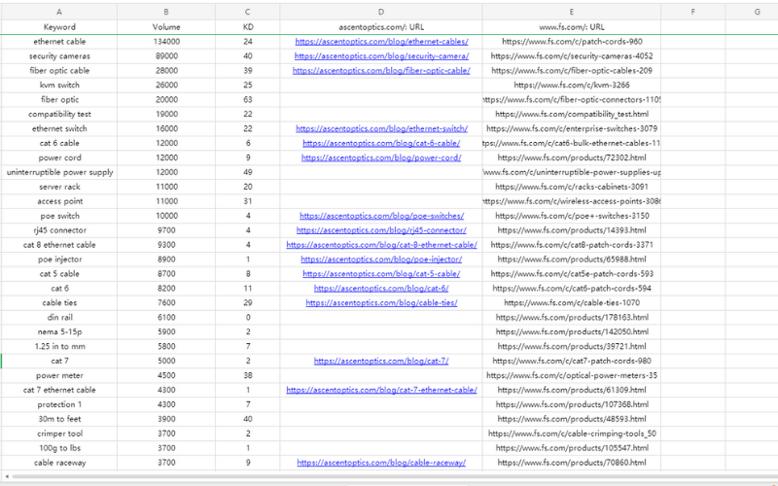Image resolution: width=778 pixels, height=486 pixels.
Task: Select the 'compatibility test' keyword cell
Action: (59, 114)
